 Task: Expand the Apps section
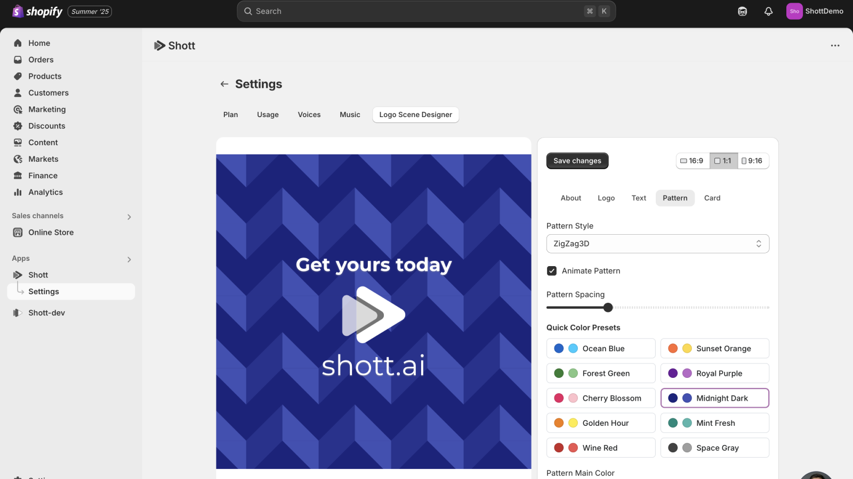[129, 259]
